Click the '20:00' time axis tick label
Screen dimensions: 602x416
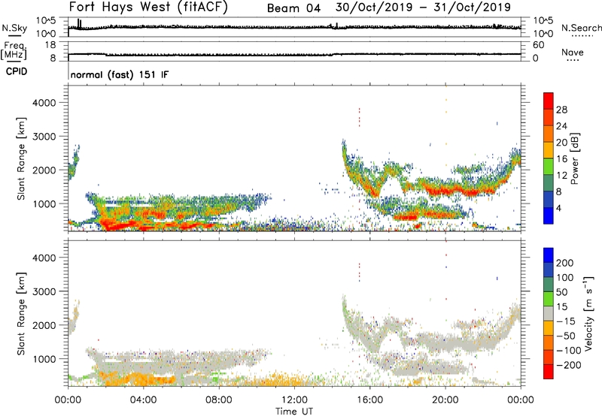point(445,400)
